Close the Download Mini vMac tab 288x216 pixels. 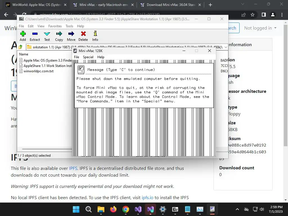[x=200, y=5]
